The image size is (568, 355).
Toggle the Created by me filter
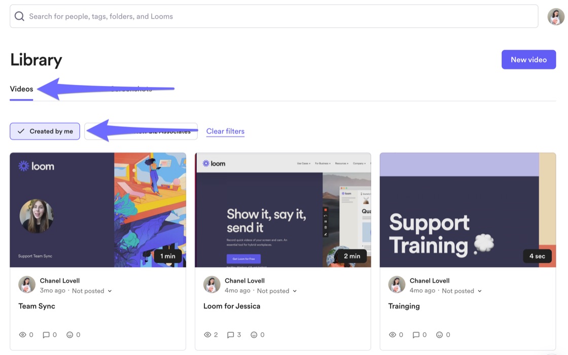click(45, 131)
